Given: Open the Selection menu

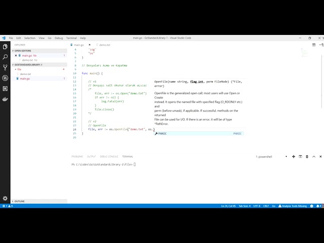Looking at the screenshot, I should tap(30, 38).
